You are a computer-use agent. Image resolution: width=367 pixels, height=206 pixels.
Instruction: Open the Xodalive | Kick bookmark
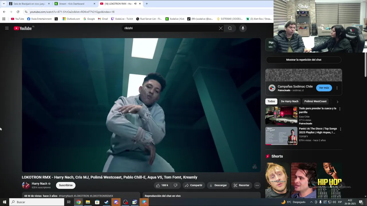click(x=175, y=19)
